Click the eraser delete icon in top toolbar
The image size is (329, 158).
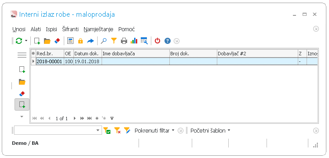tap(57, 41)
